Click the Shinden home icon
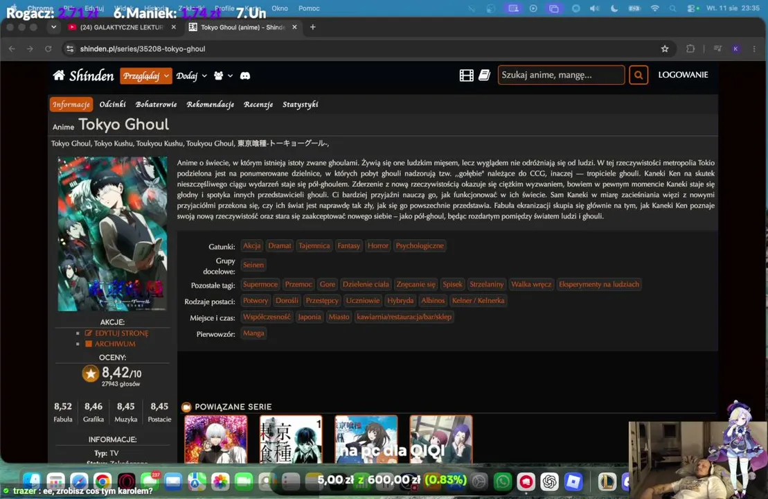The image size is (768, 499). coord(59,75)
